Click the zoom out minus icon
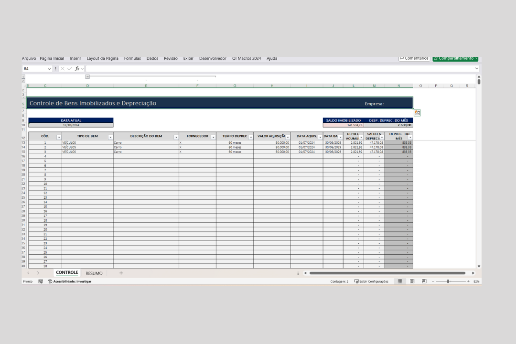The width and height of the screenshot is (516, 344). tap(433, 281)
